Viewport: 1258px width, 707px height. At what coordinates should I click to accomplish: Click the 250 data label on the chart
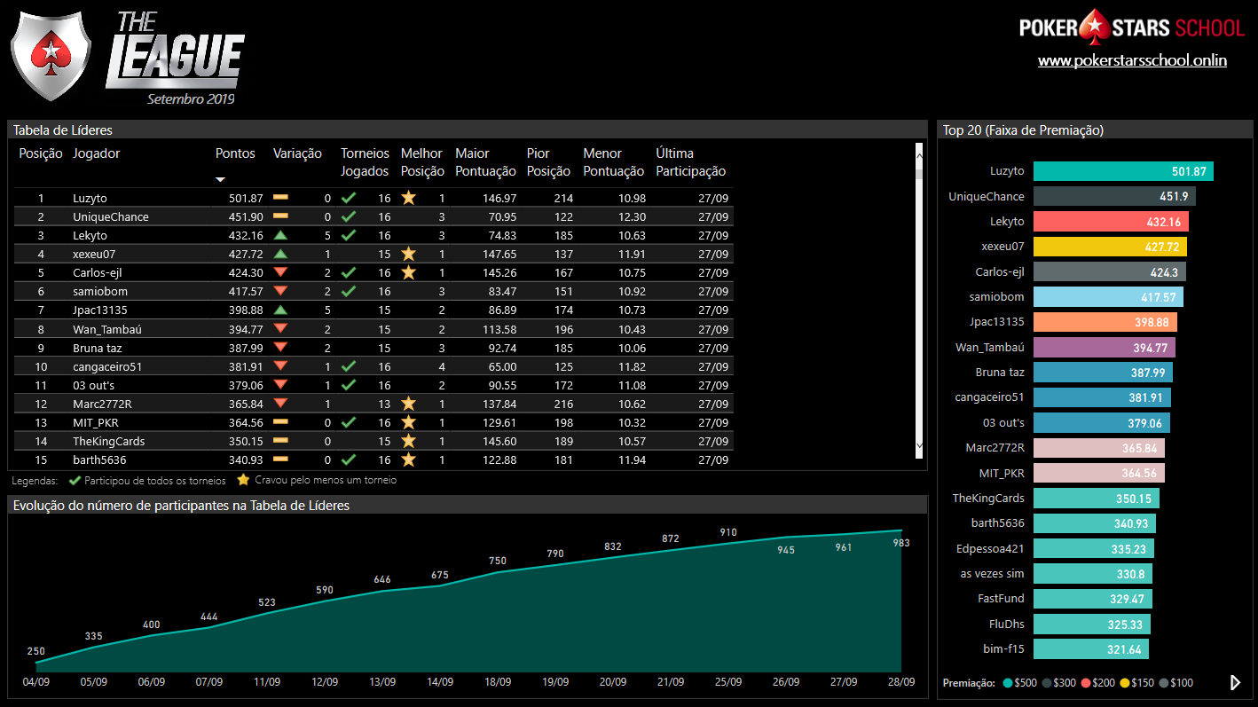point(36,651)
